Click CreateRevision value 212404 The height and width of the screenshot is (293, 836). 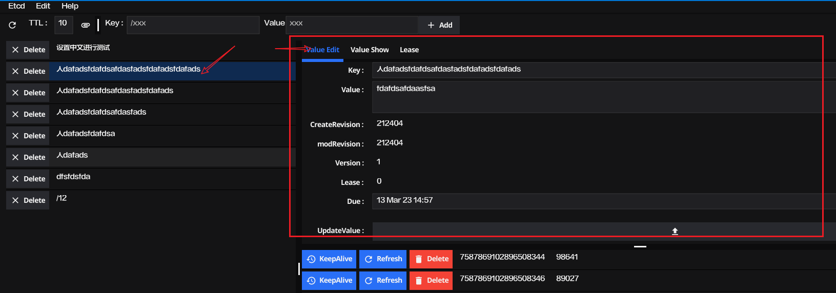point(390,123)
